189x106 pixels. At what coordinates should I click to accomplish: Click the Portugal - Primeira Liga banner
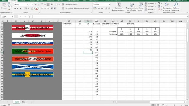(x=32, y=51)
